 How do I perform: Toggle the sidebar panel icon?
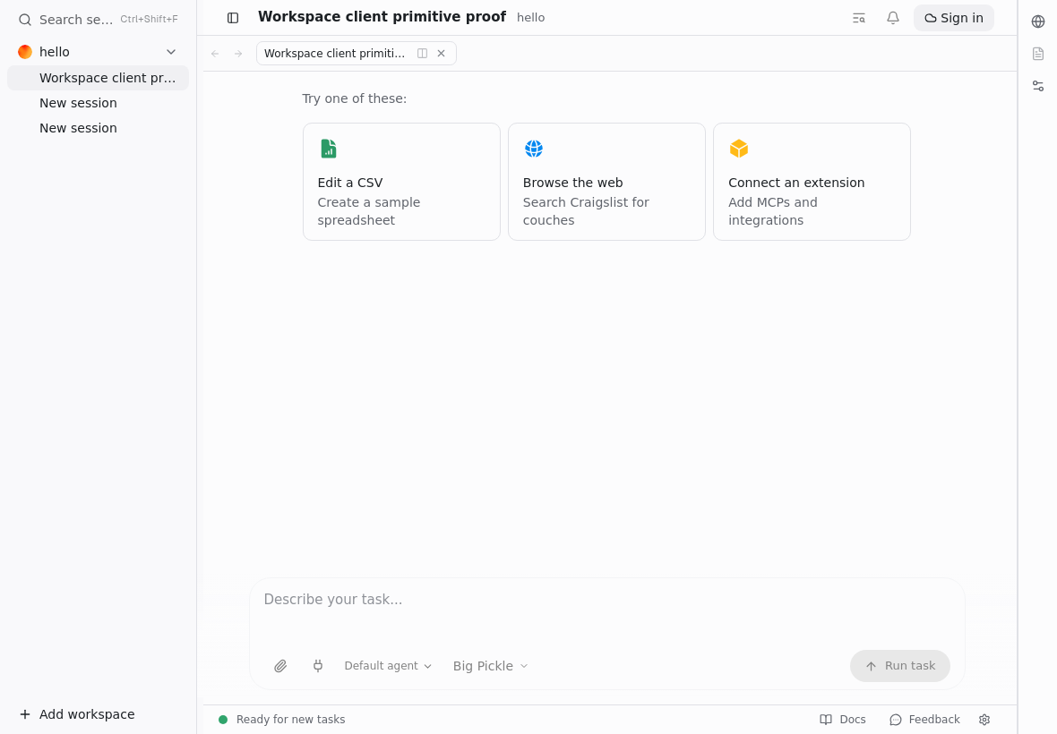pyautogui.click(x=233, y=18)
